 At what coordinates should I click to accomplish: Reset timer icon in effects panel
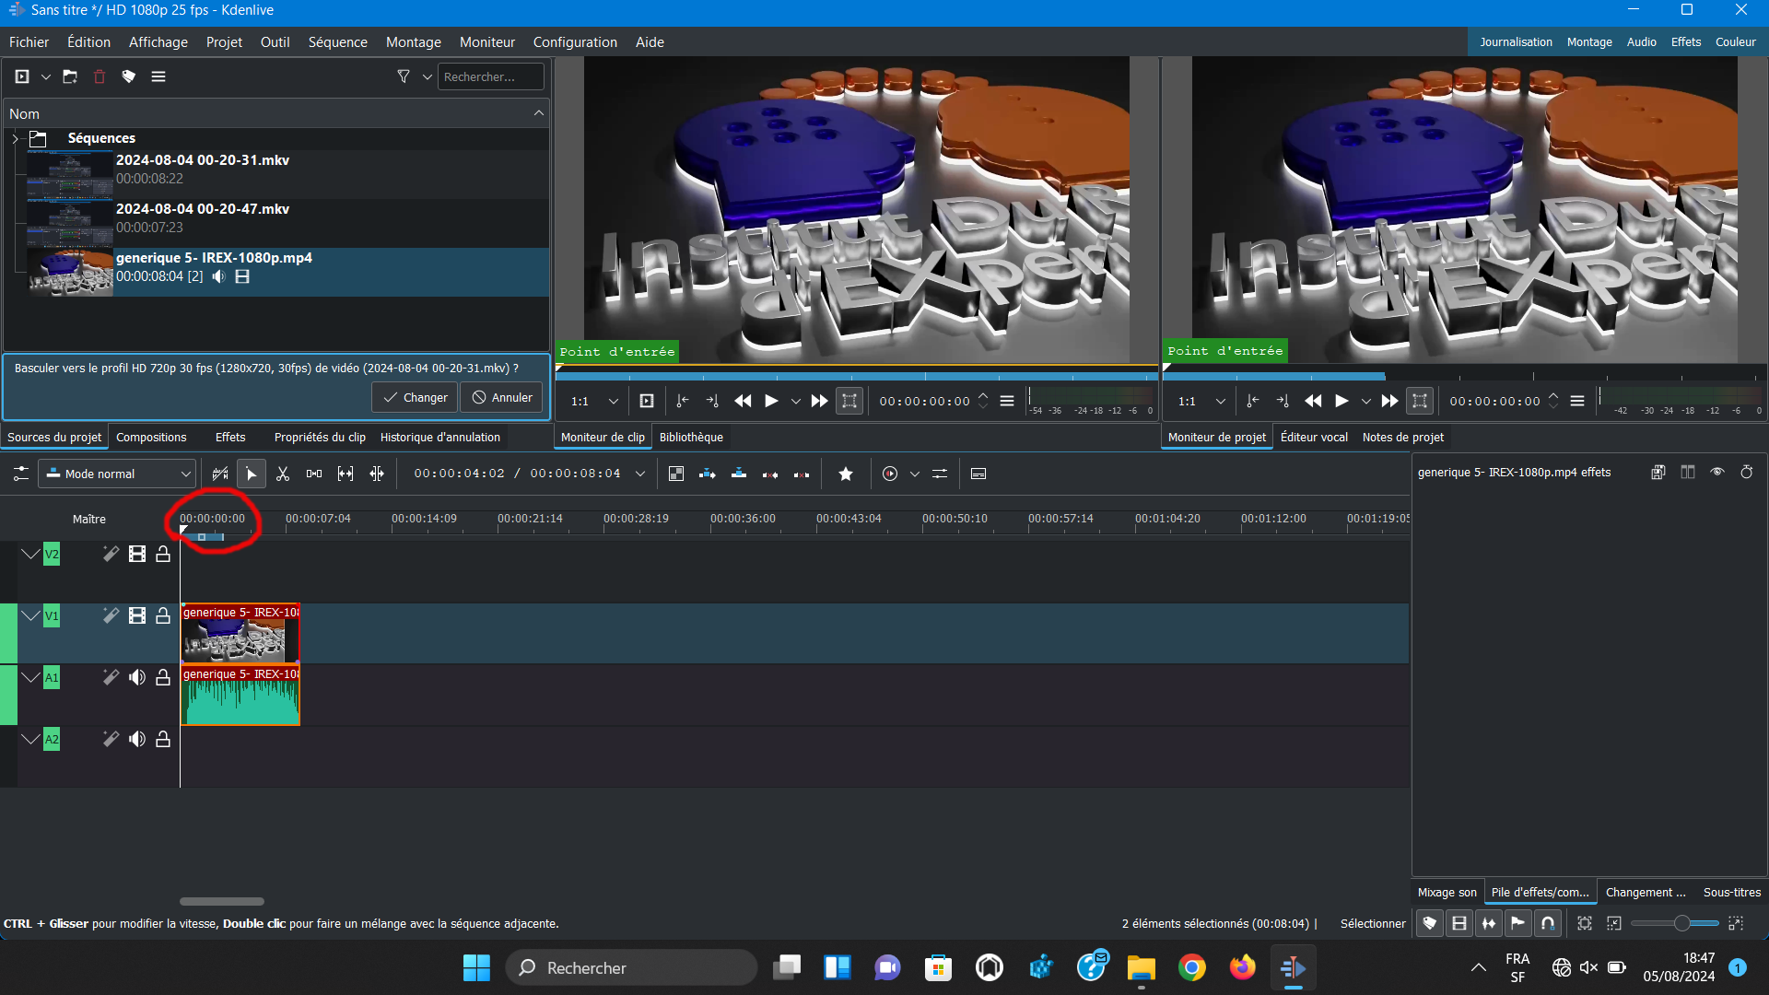coord(1747,472)
